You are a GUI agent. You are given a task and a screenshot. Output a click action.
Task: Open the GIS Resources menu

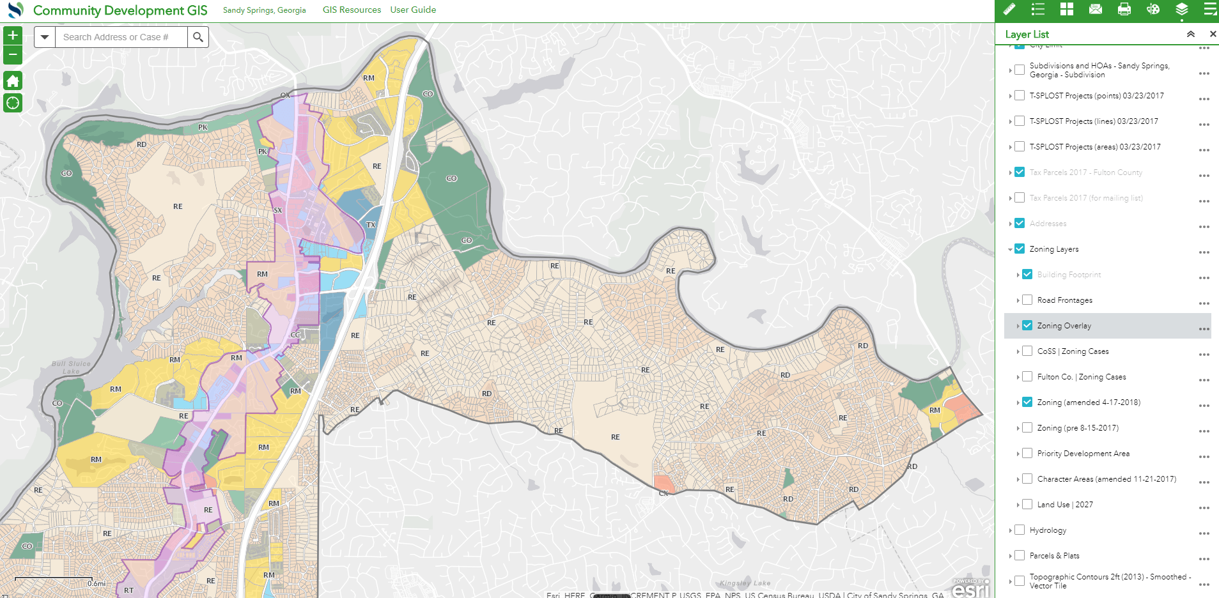[351, 10]
